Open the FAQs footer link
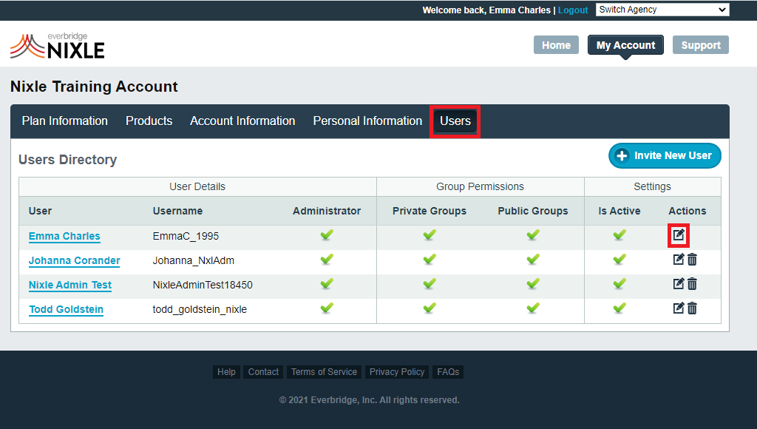 click(x=448, y=372)
